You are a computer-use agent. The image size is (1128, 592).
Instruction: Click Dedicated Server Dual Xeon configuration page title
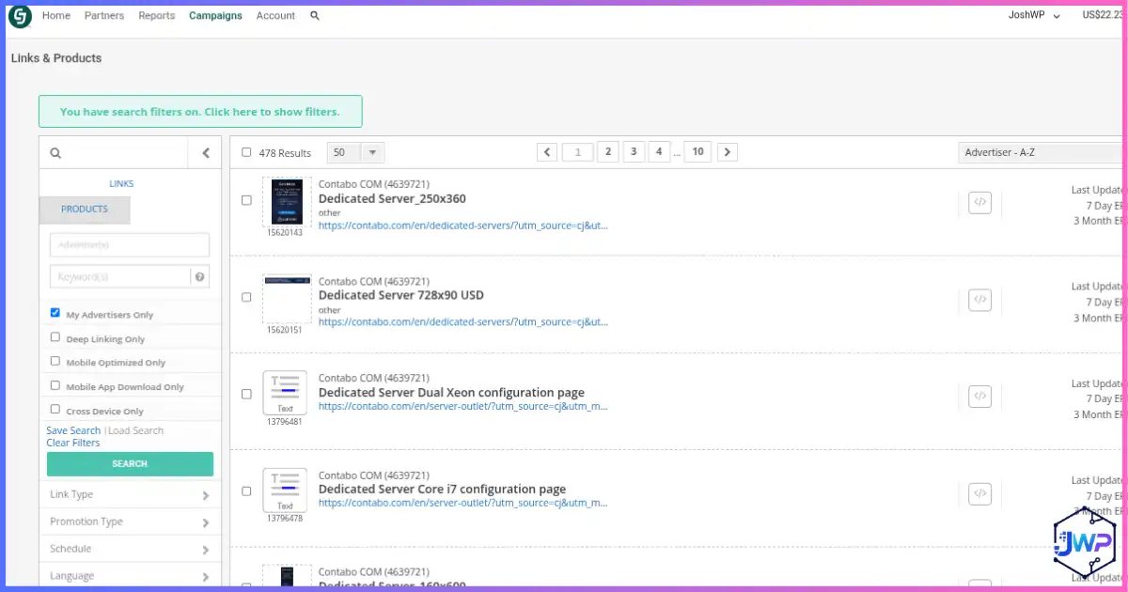(451, 393)
